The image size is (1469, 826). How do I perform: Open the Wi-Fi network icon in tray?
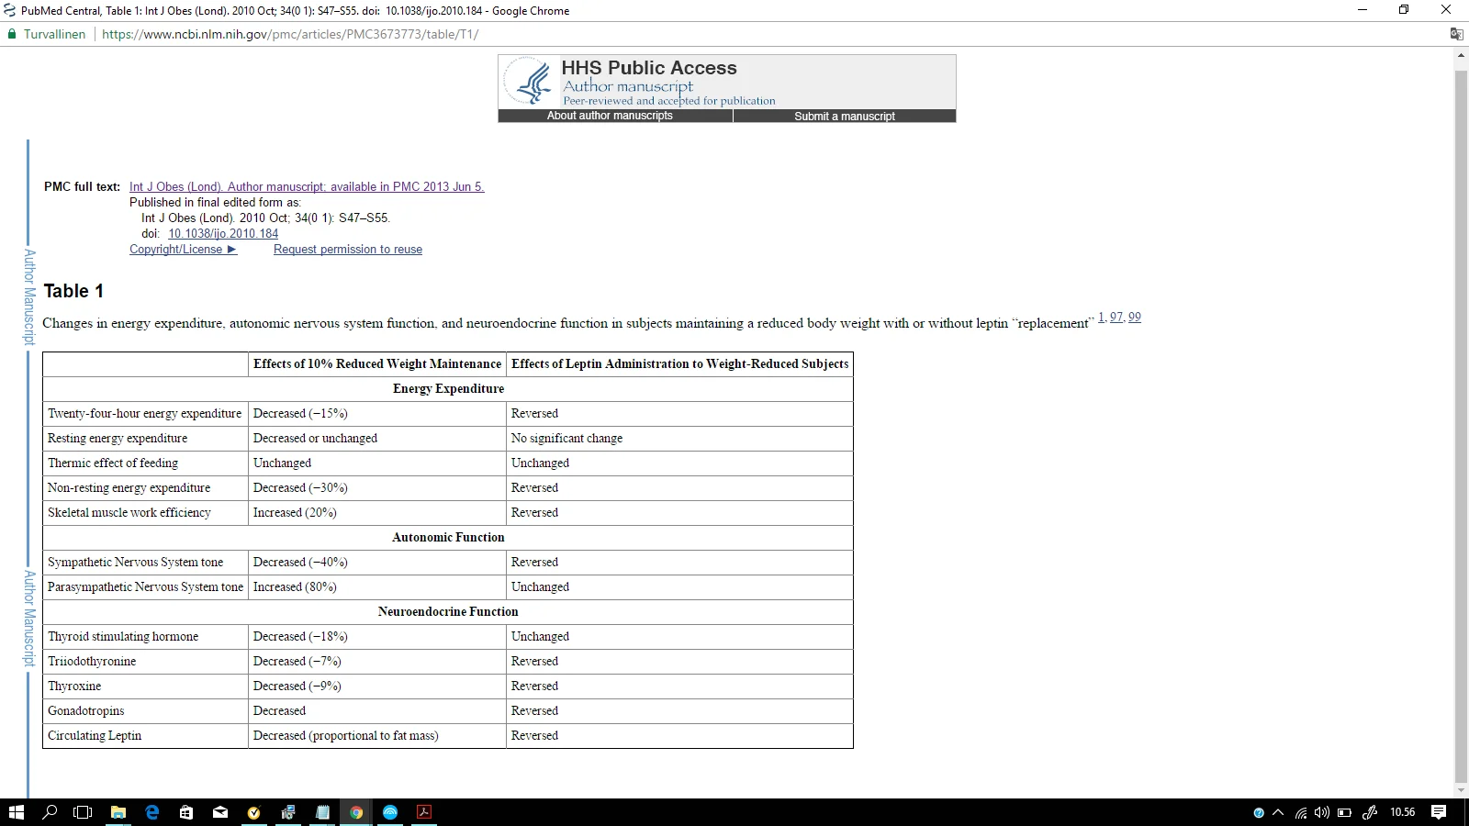click(1301, 812)
